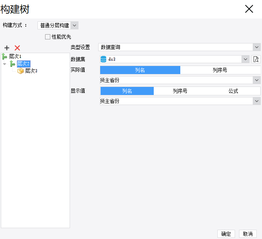This screenshot has height=239, width=262.
Task: Close the 构建树 dialog
Action: 249,9
